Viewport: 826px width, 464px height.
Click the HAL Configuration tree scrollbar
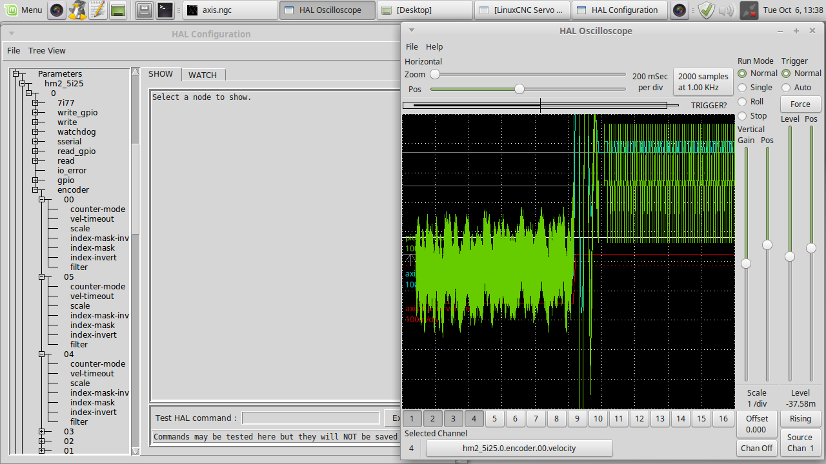coord(135,261)
